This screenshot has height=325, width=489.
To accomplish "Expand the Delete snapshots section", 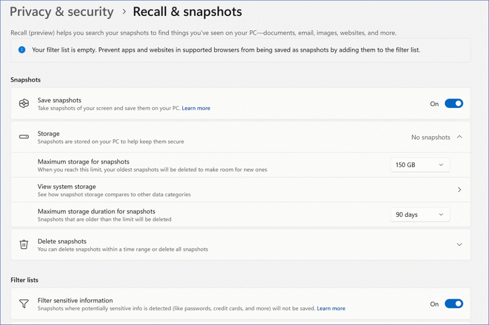I will click(459, 244).
